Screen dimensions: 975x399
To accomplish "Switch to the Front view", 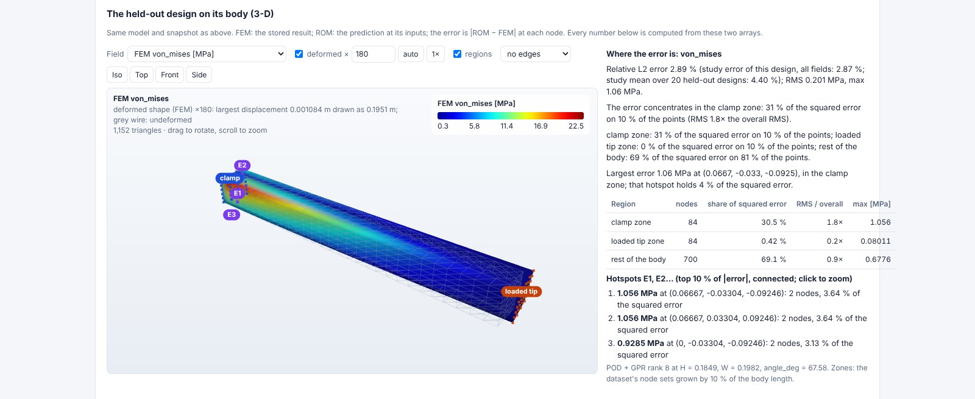I will coord(170,75).
